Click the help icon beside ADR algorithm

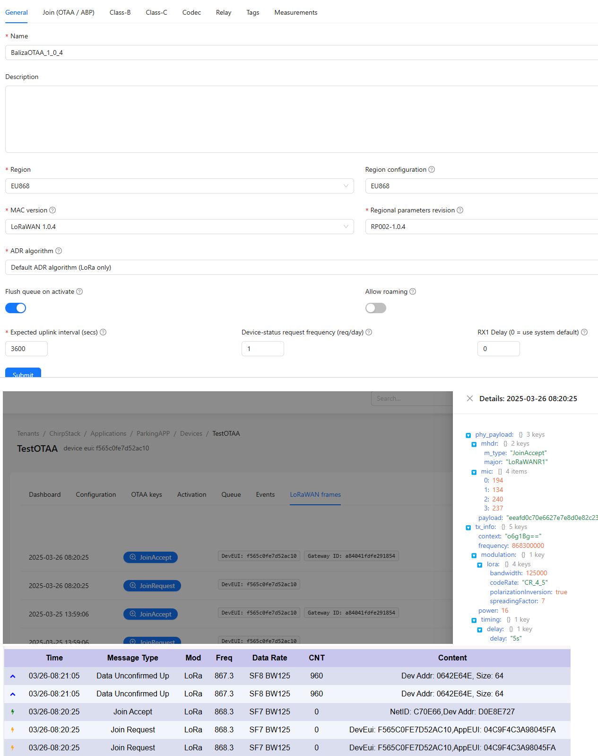pyautogui.click(x=59, y=251)
